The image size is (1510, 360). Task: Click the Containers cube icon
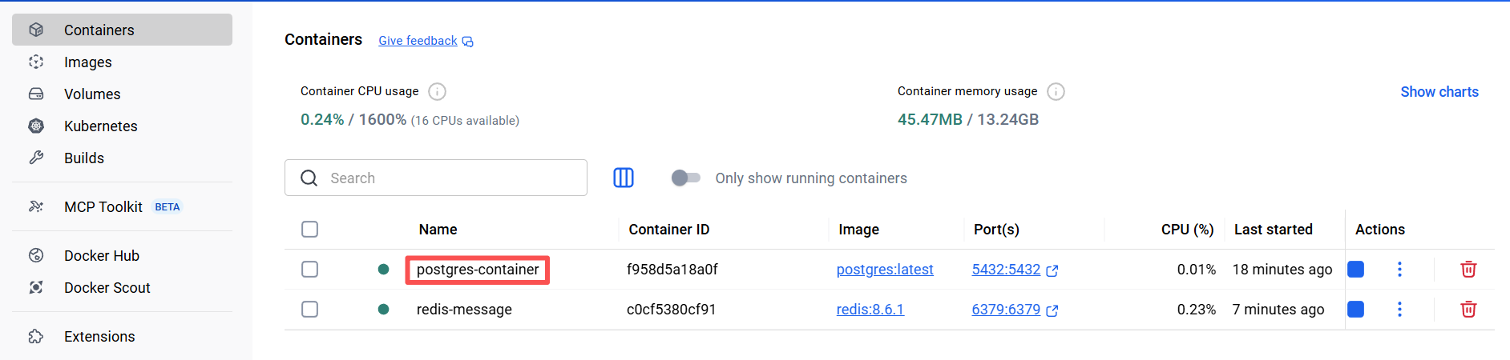(36, 30)
